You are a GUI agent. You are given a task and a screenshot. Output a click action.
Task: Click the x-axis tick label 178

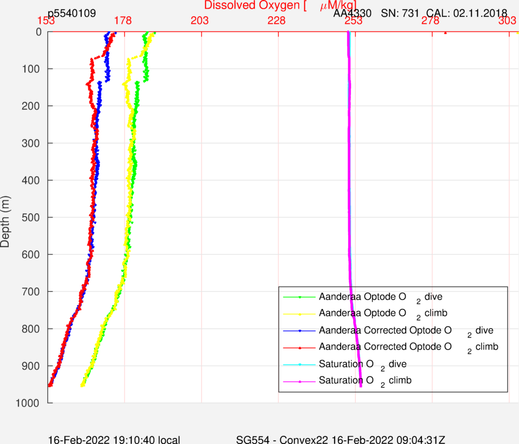click(x=123, y=21)
